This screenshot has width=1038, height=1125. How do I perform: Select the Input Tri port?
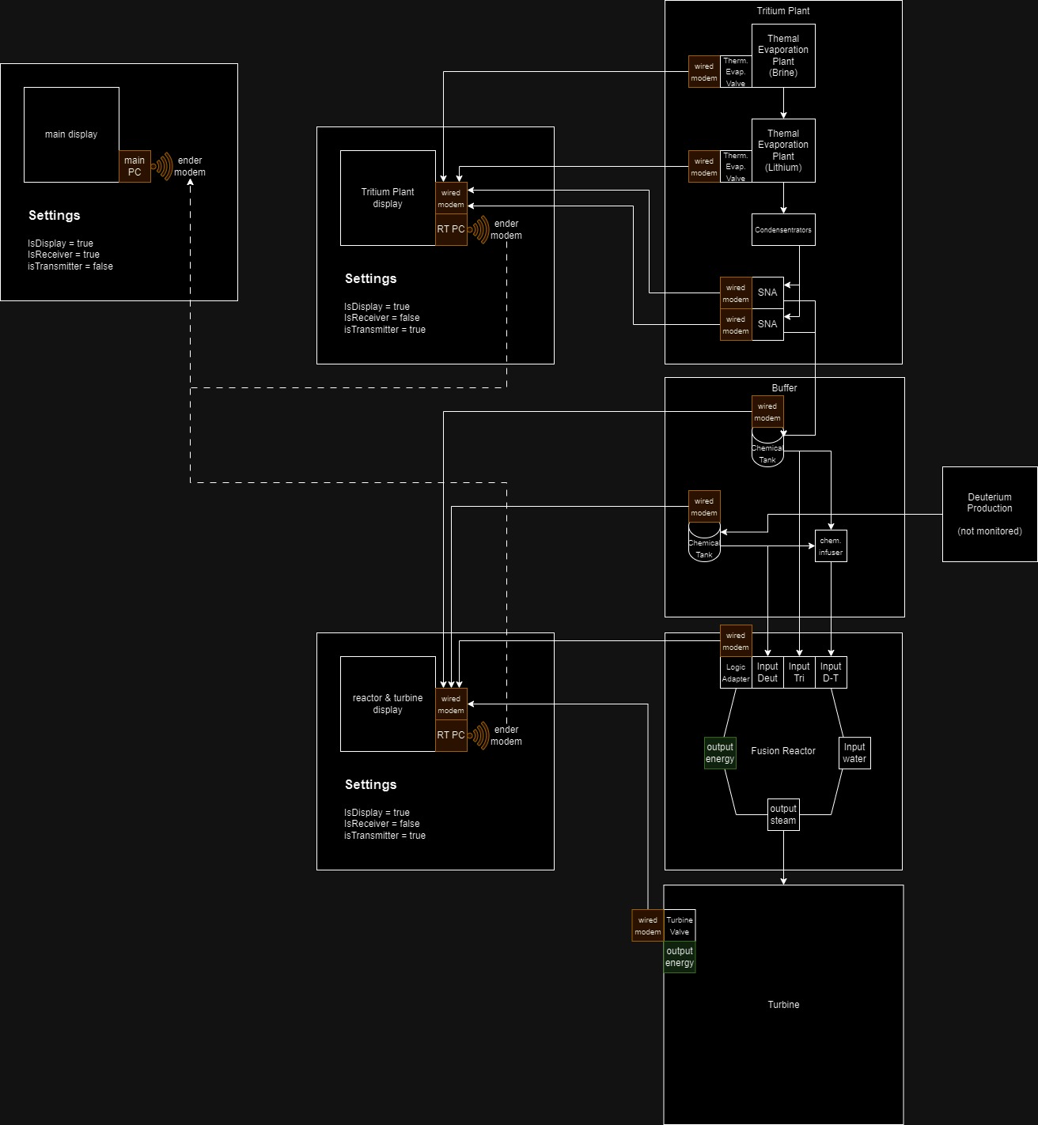pos(799,672)
